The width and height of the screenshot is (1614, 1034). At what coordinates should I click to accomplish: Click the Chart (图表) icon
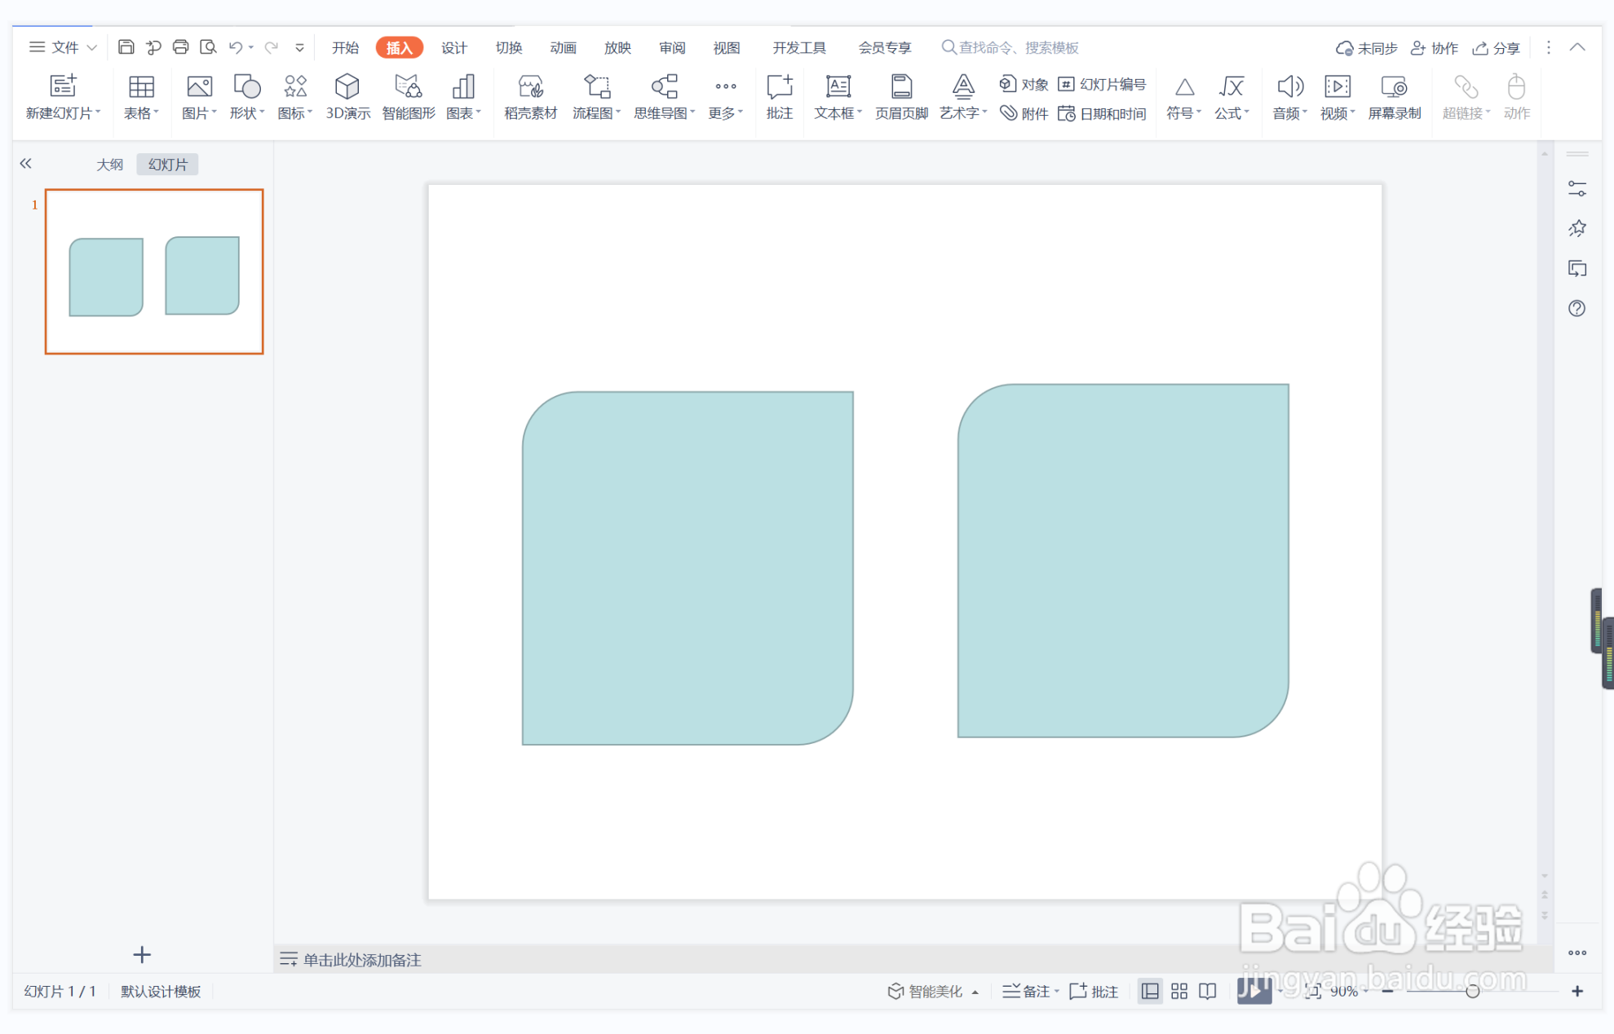pos(463,86)
